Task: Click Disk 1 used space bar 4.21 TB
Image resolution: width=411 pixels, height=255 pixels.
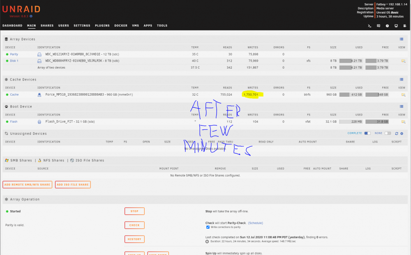Action: click(351, 61)
